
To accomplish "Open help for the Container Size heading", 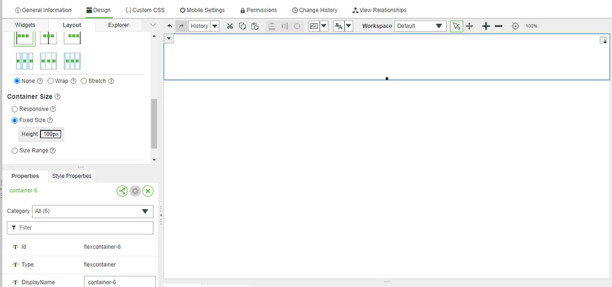I will coord(58,96).
